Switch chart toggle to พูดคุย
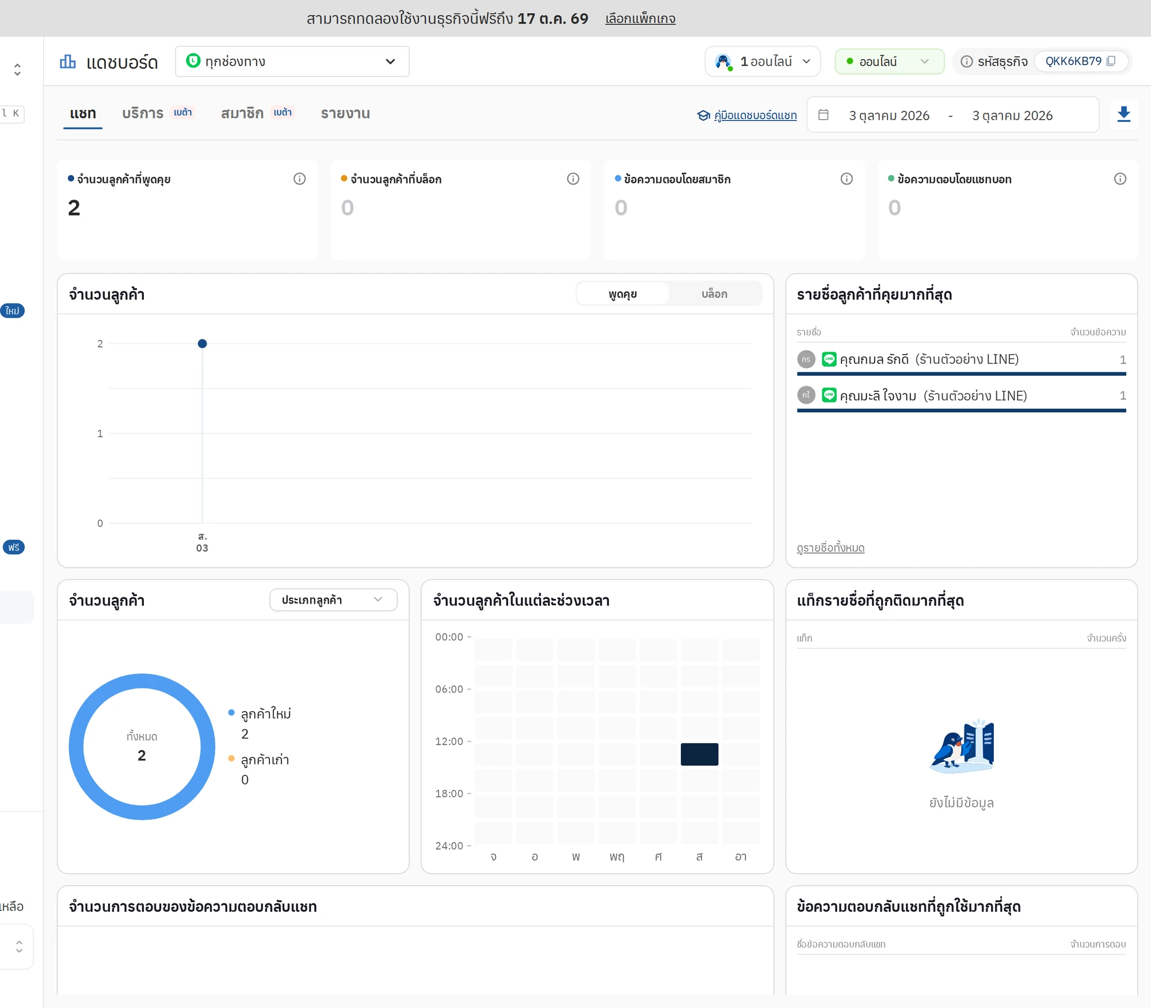 point(623,294)
